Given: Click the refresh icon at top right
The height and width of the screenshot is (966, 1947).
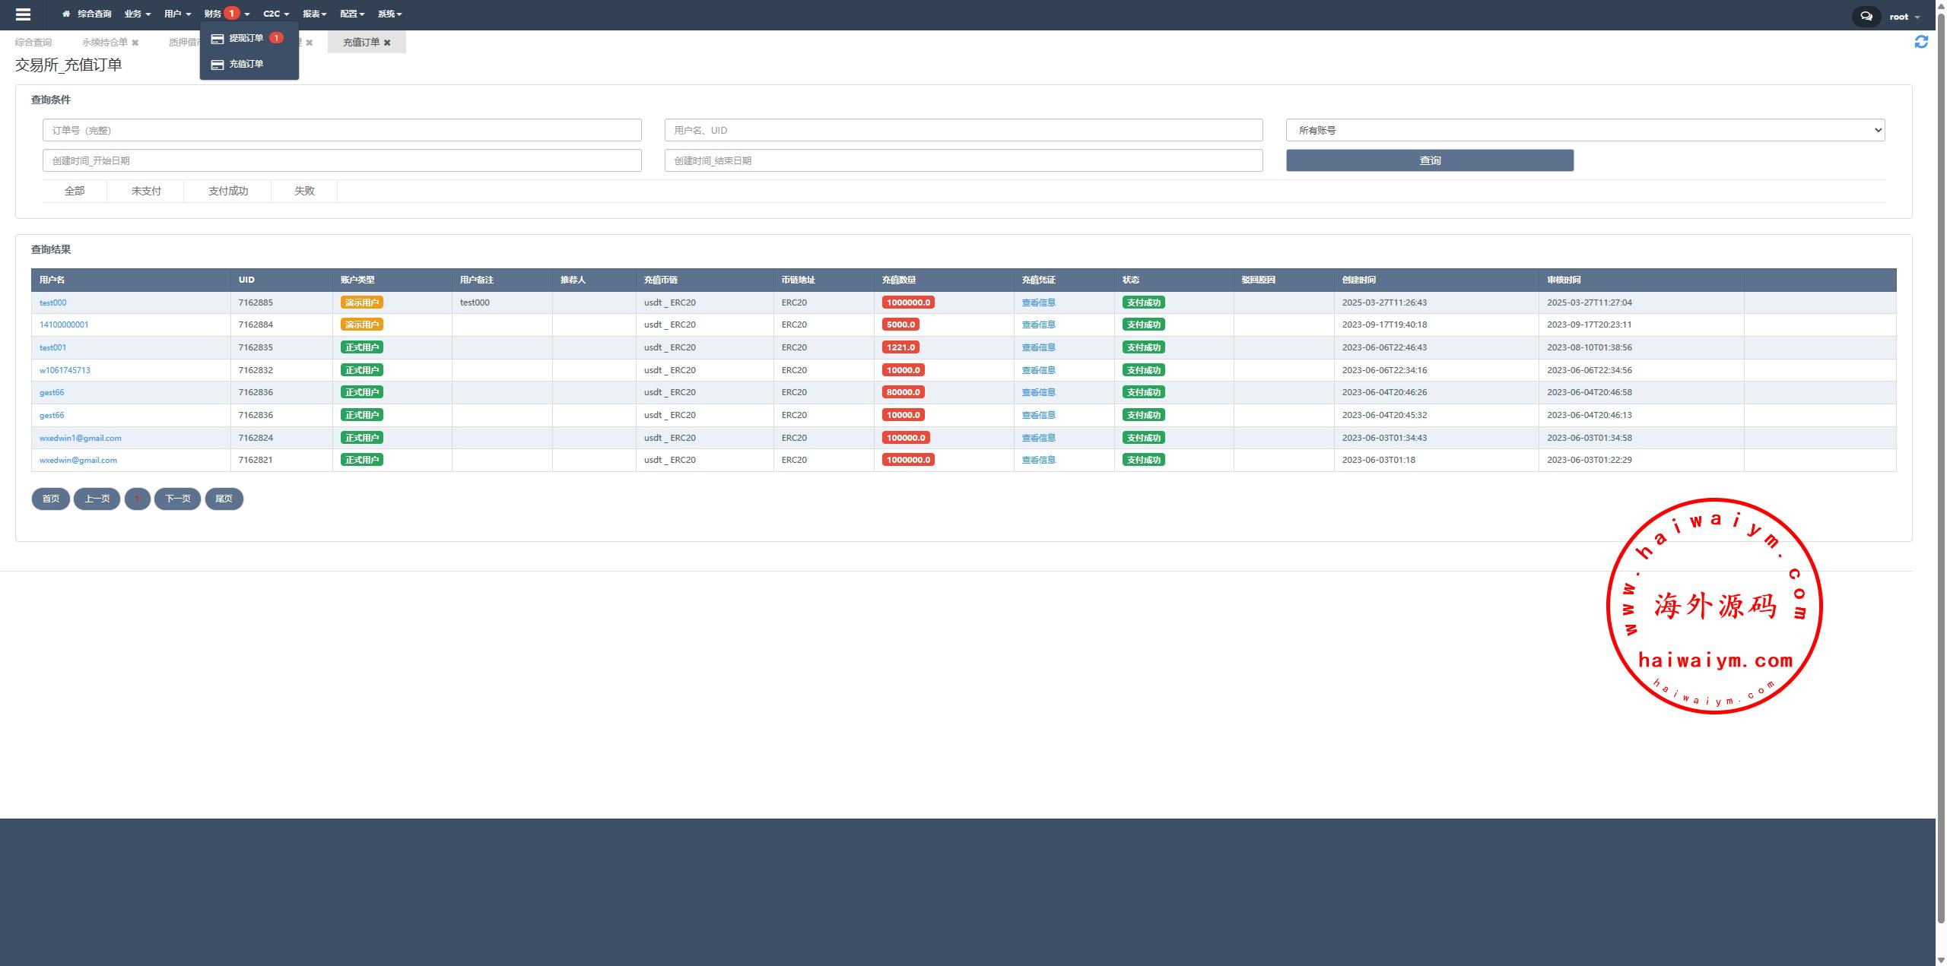Looking at the screenshot, I should [1921, 43].
